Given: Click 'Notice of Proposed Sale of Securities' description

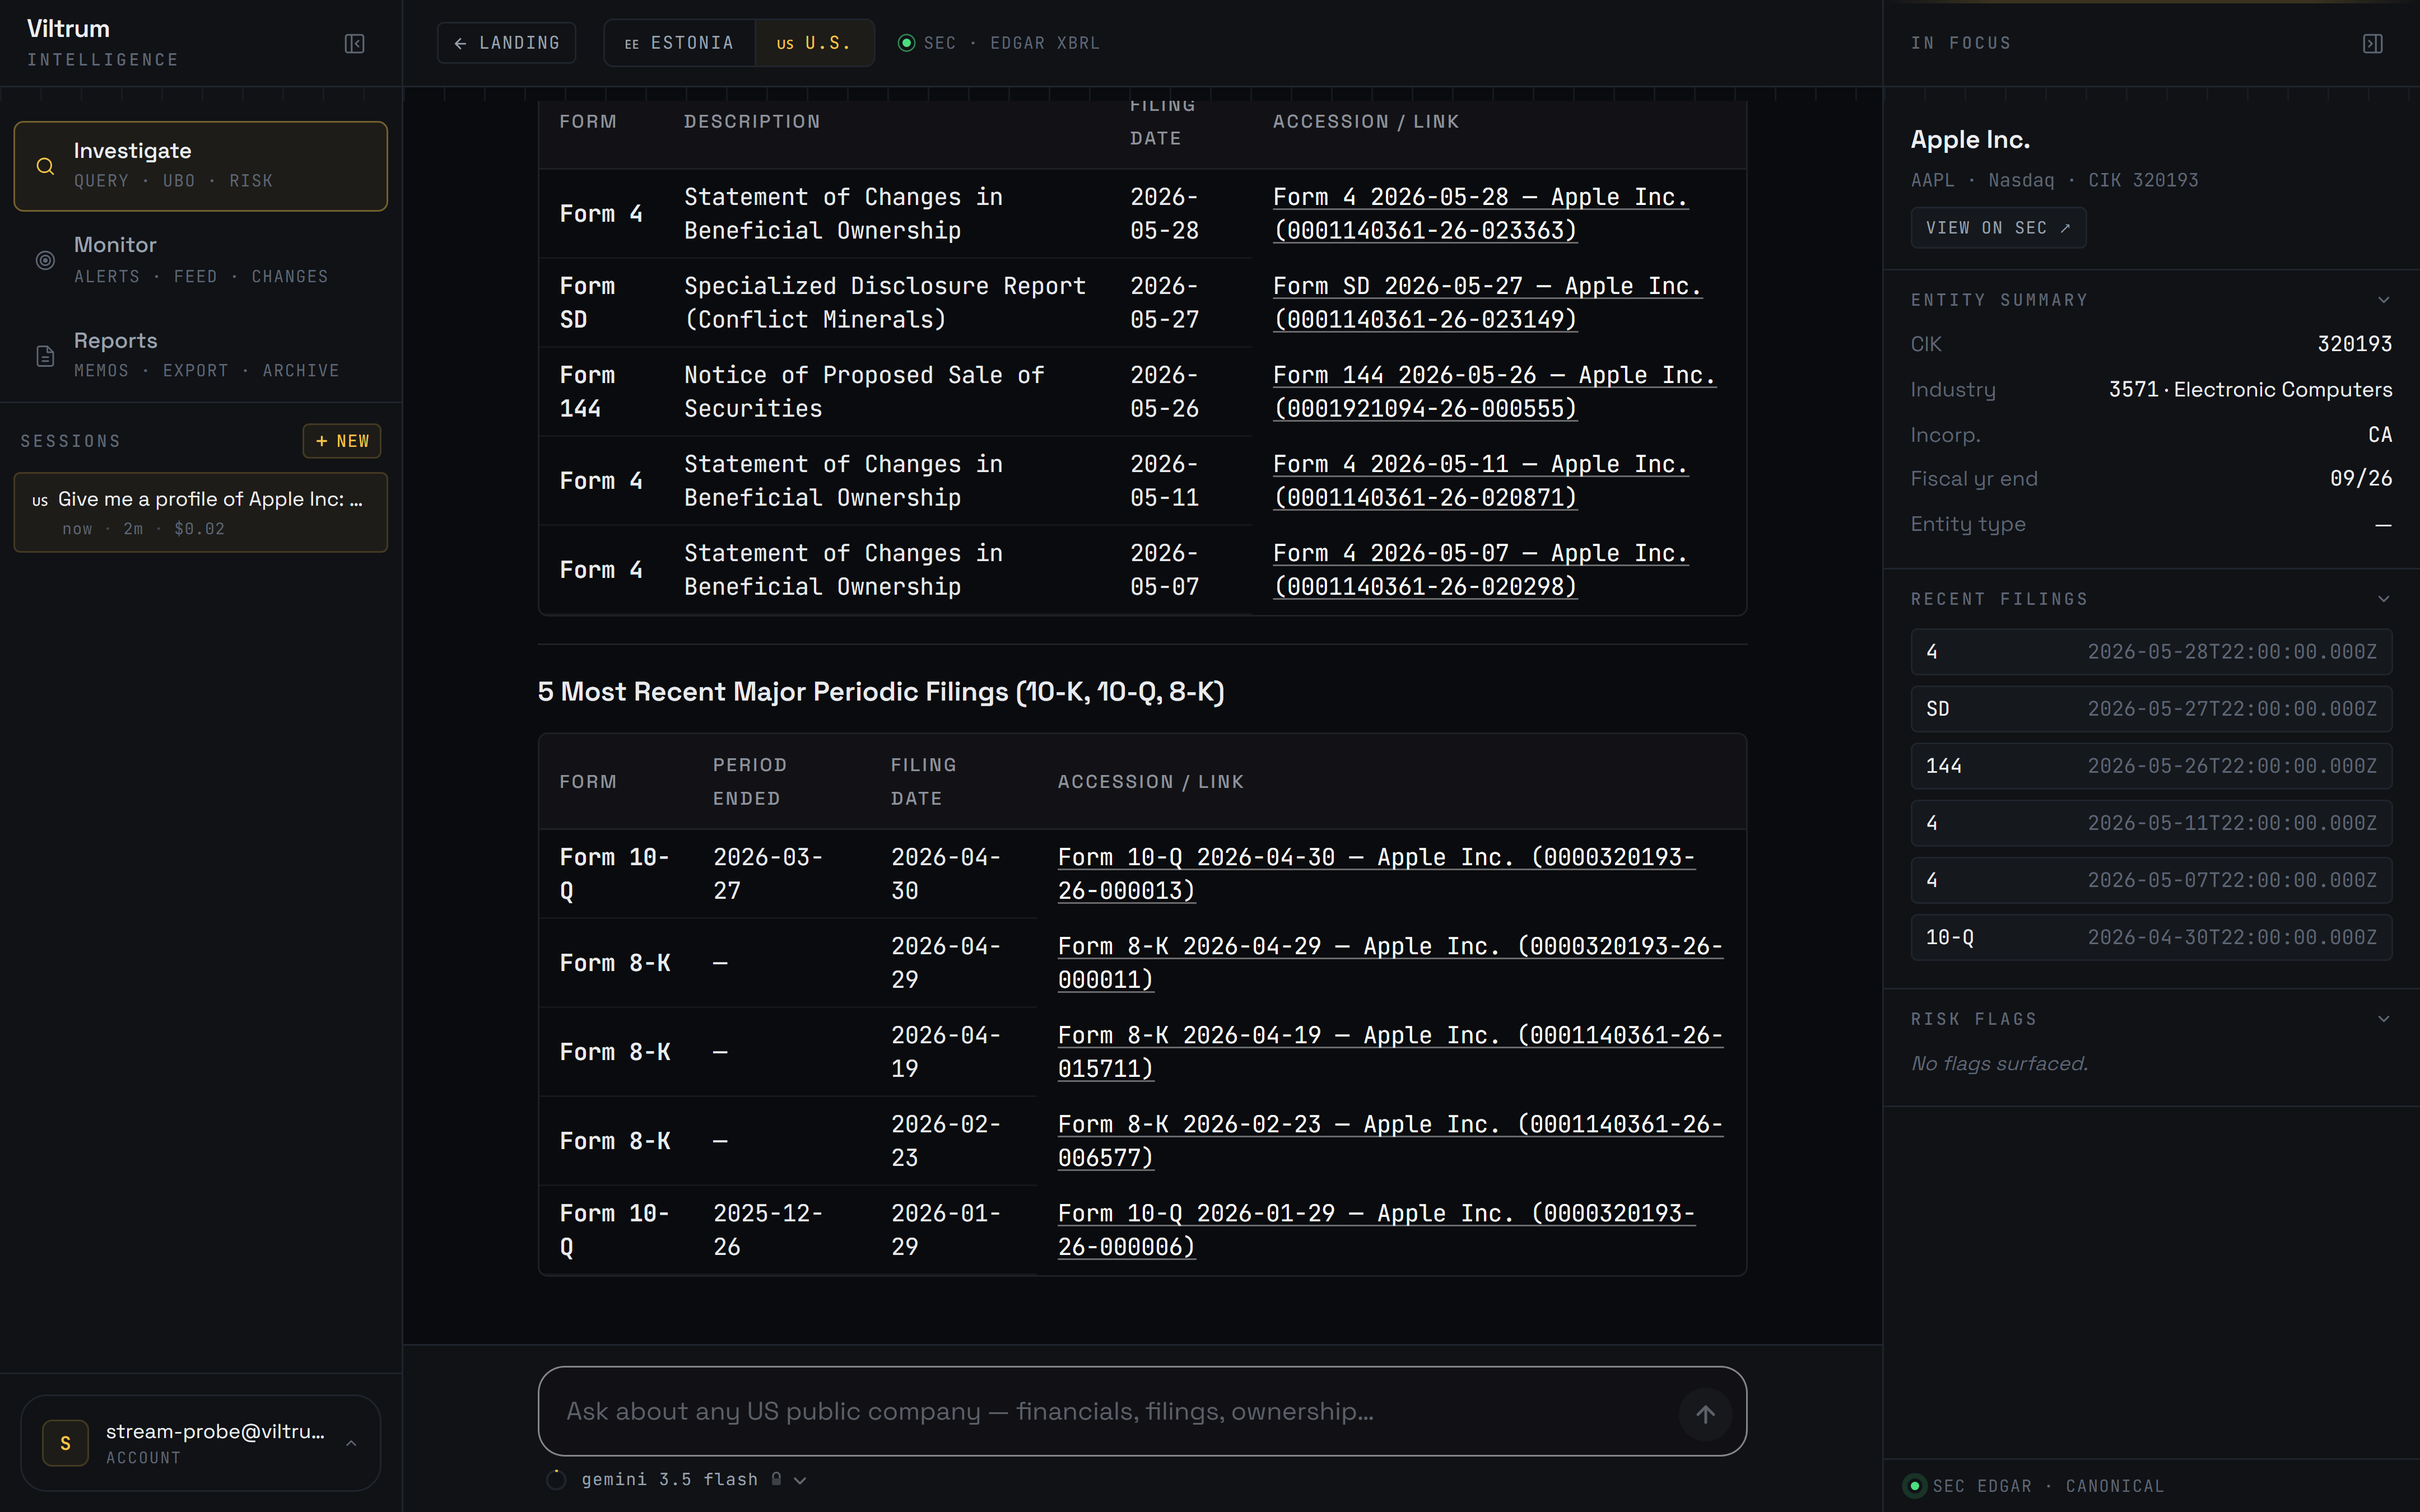Looking at the screenshot, I should coord(864,392).
